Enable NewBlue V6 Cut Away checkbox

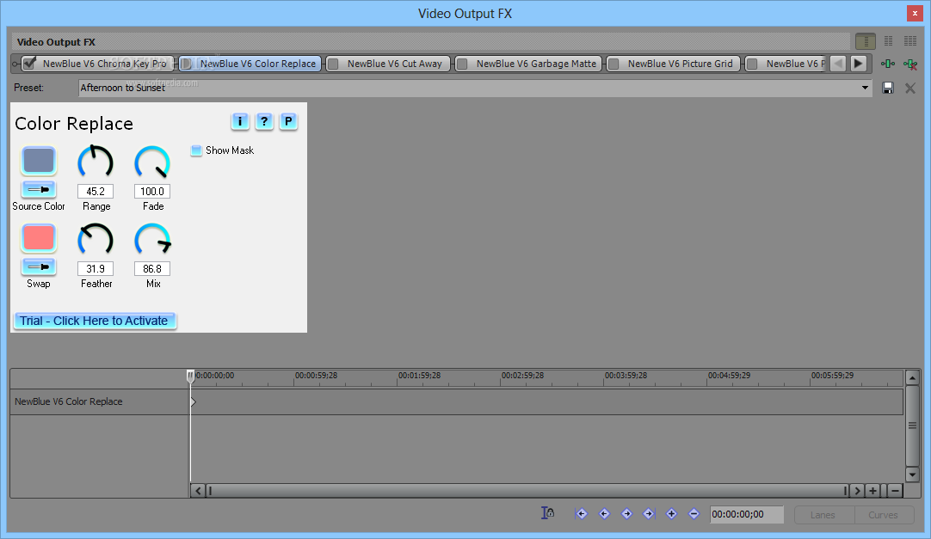coord(334,64)
